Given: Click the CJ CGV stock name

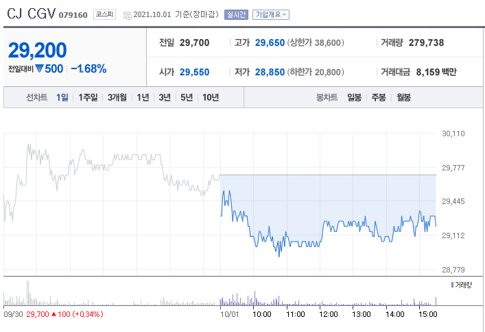Looking at the screenshot, I should 31,14.
